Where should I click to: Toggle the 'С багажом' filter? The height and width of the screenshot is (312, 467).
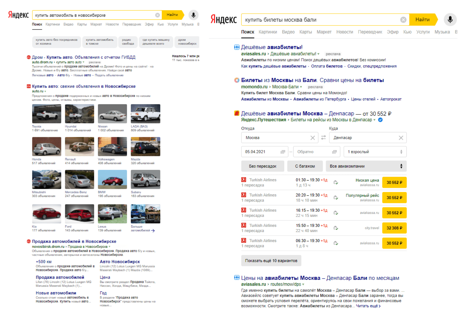305,166
